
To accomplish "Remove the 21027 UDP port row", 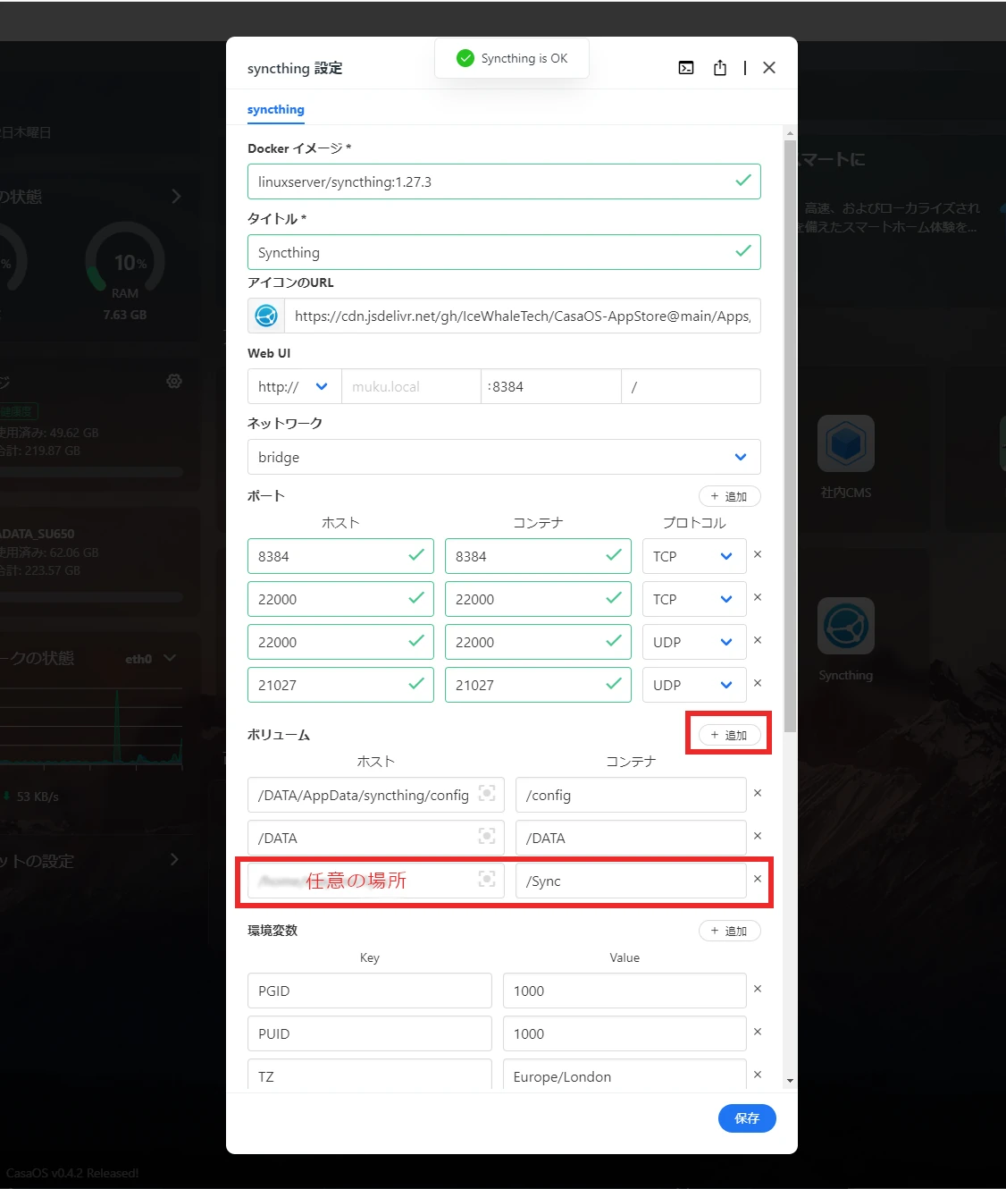I will [758, 683].
